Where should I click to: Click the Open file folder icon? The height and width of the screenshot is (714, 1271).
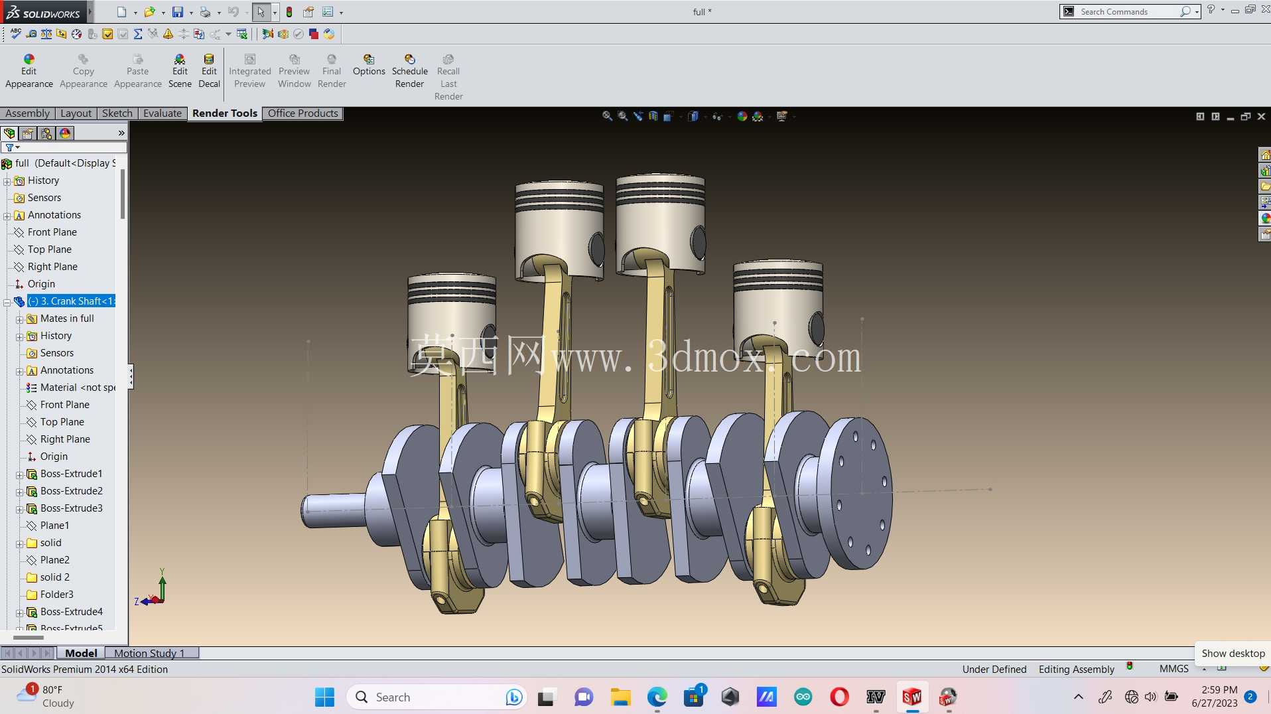coord(150,12)
